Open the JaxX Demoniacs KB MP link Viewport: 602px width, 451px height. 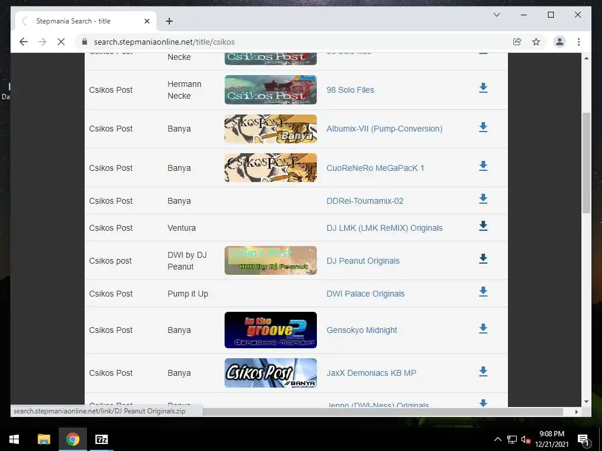(x=372, y=373)
